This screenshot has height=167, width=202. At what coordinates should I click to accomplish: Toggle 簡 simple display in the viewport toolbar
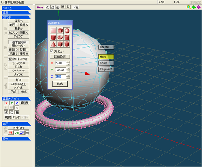[x=63, y=7]
